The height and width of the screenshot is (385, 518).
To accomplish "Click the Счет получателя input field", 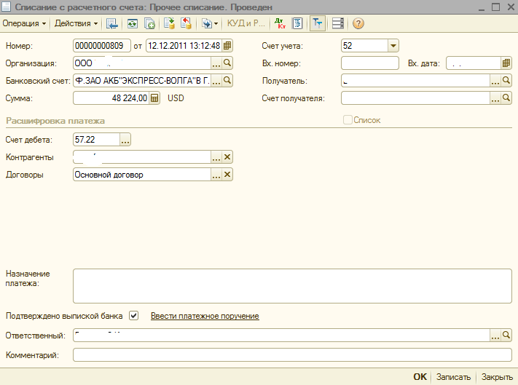I will pos(415,98).
